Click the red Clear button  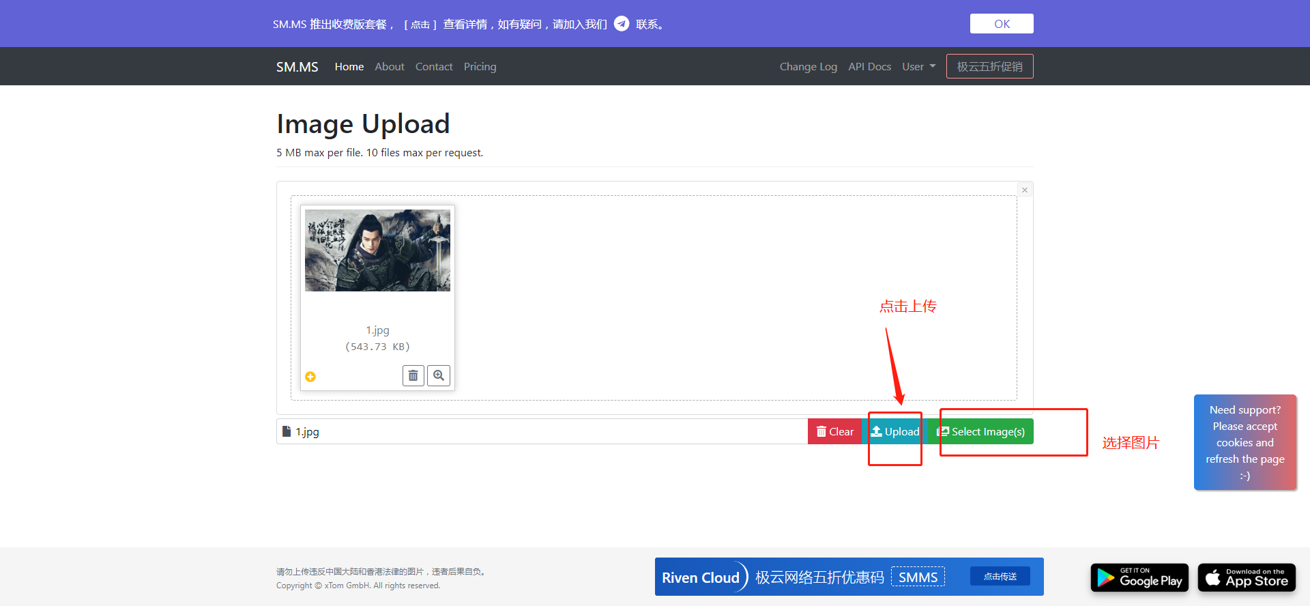(835, 431)
